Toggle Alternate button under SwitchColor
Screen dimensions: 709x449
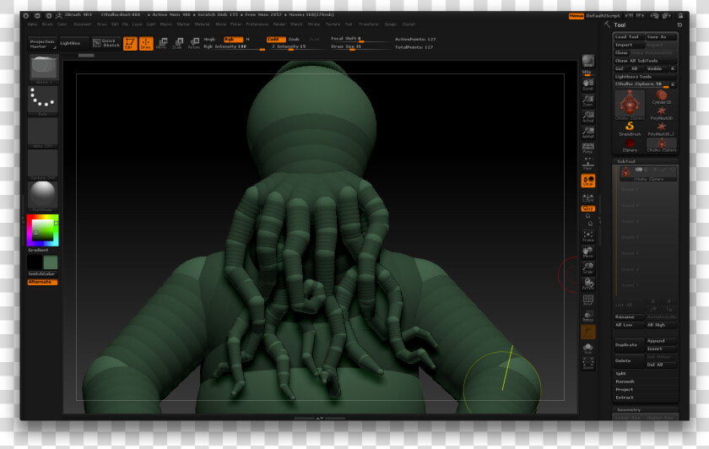coord(42,282)
